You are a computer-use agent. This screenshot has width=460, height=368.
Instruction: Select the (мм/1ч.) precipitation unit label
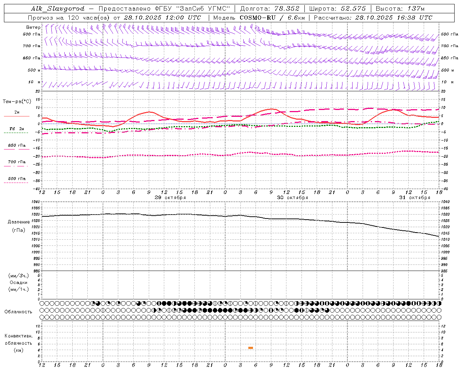click(x=19, y=289)
